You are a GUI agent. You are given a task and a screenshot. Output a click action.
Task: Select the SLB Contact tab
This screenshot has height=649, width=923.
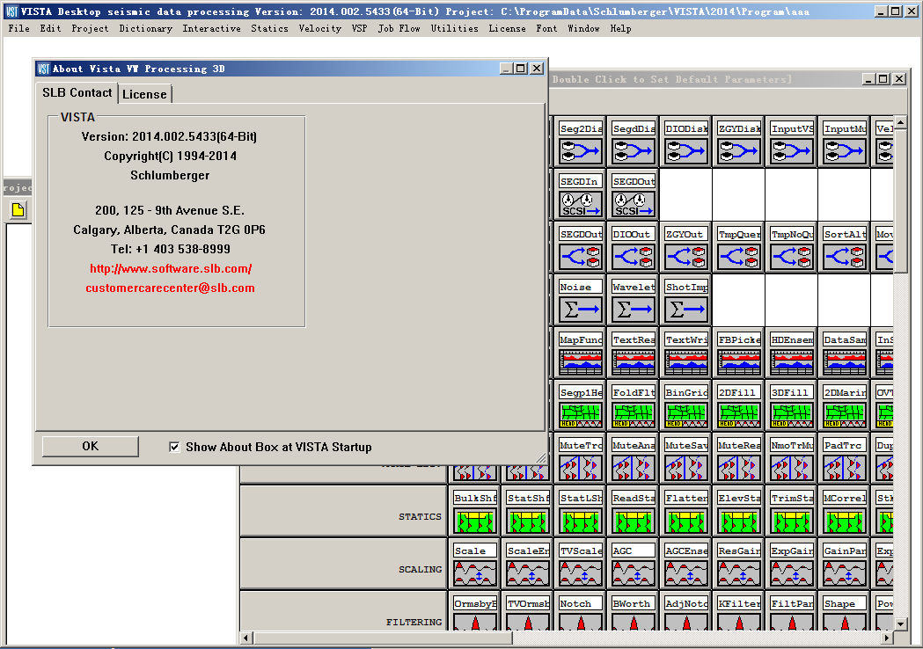point(77,92)
